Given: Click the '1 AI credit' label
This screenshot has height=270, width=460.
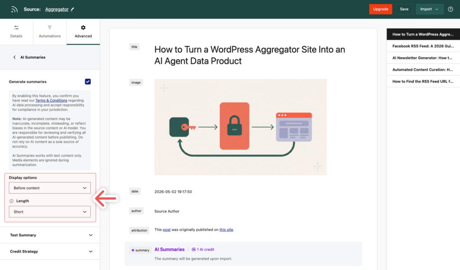Looking at the screenshot, I should point(205,249).
